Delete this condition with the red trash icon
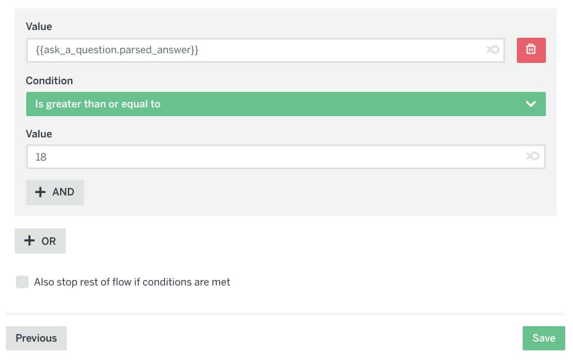 pos(531,50)
